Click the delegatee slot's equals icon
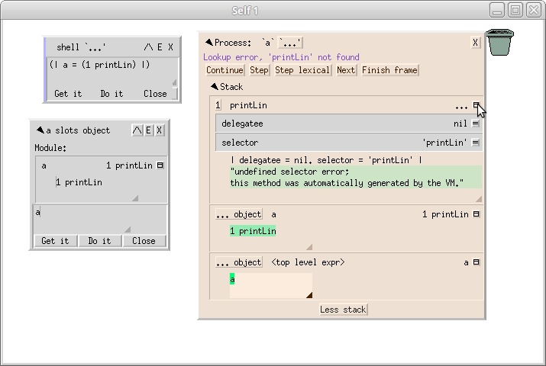The height and width of the screenshot is (366, 546). pos(476,123)
